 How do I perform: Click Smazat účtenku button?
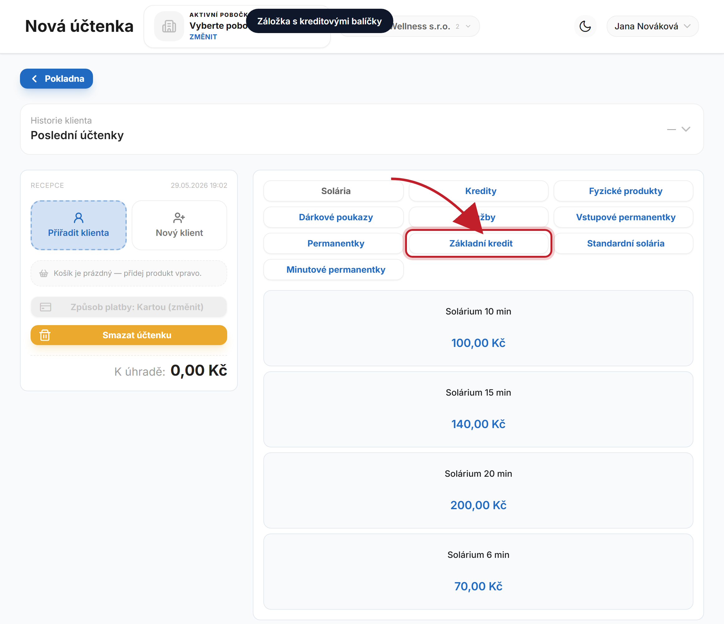[x=129, y=335]
